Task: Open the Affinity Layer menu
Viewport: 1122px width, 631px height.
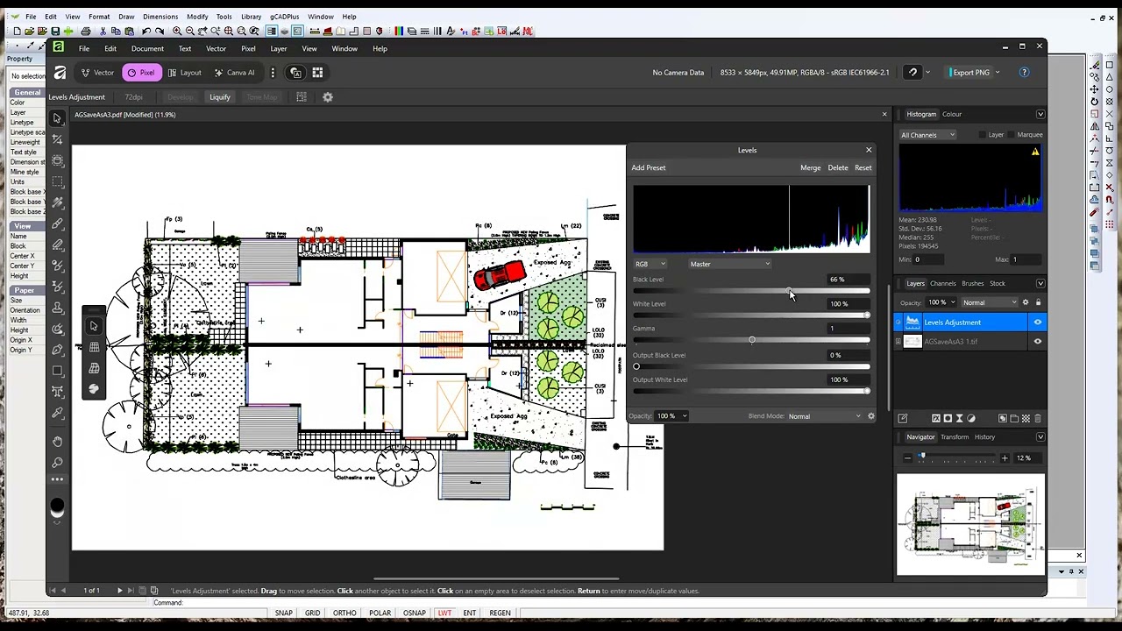Action: [x=279, y=48]
